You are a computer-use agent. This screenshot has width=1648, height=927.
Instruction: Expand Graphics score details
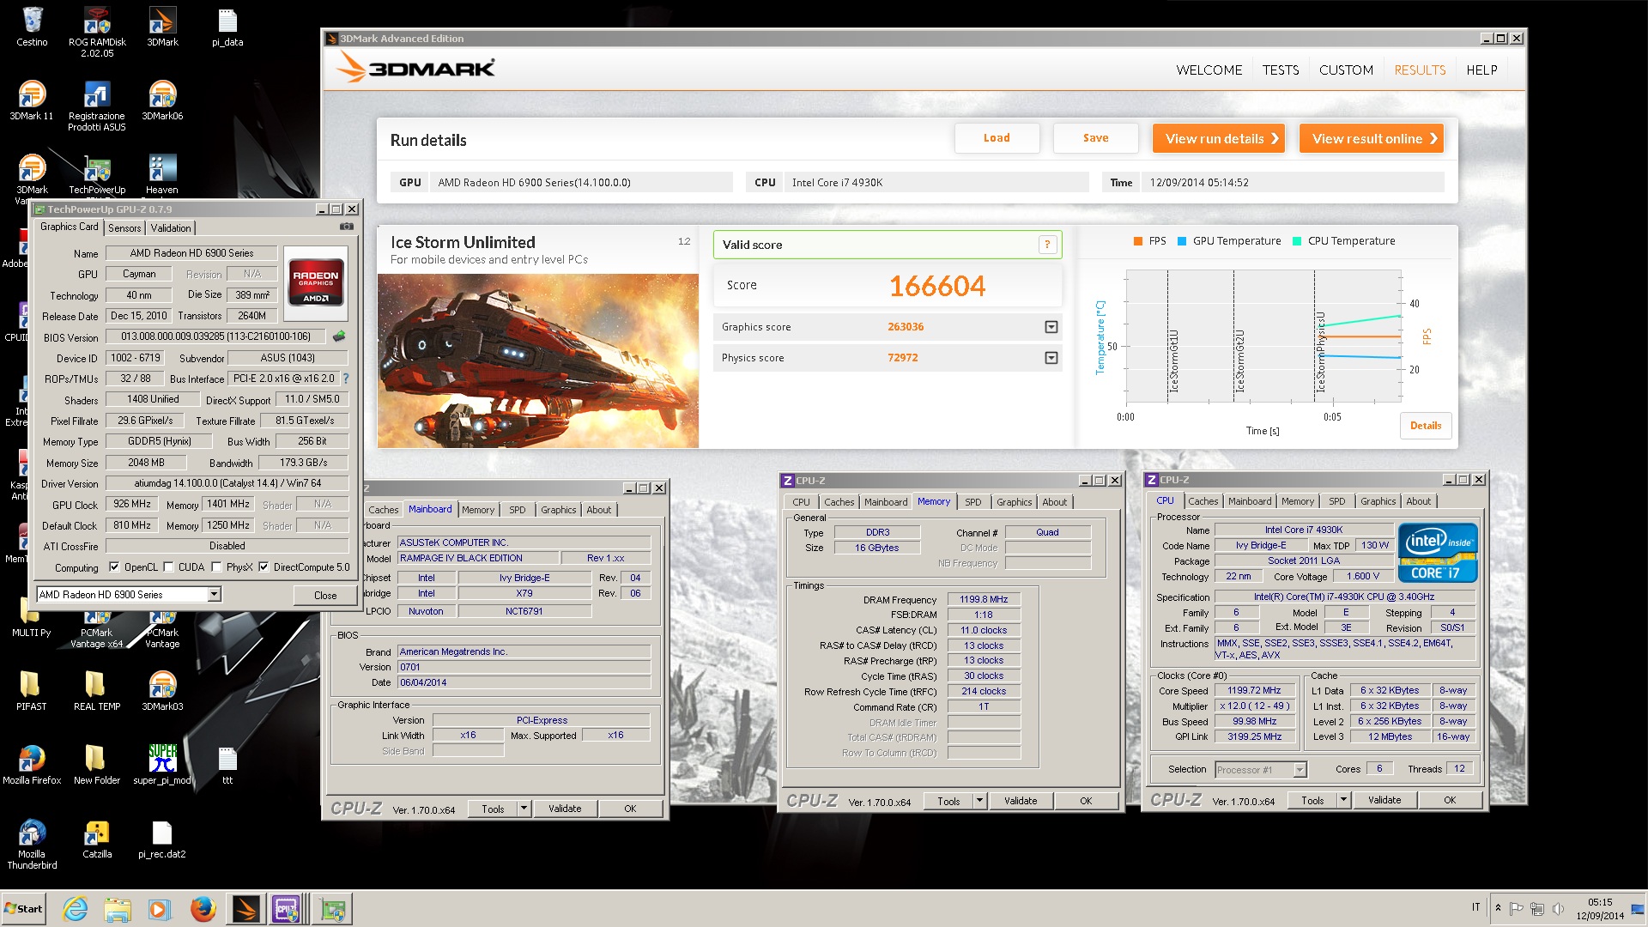pos(1051,327)
